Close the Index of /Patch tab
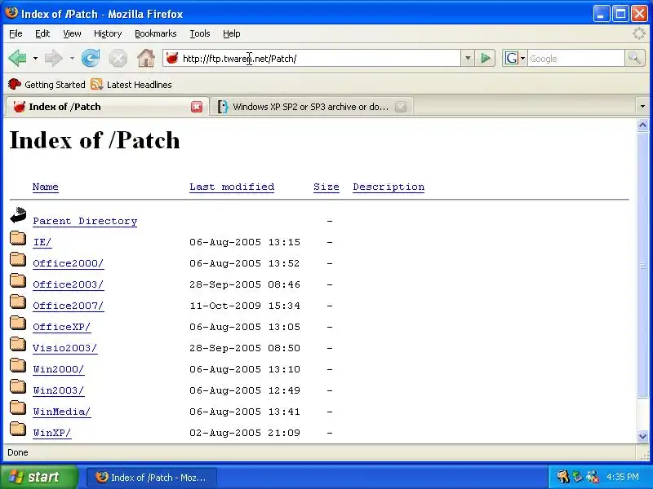The height and width of the screenshot is (489, 653). click(x=197, y=107)
